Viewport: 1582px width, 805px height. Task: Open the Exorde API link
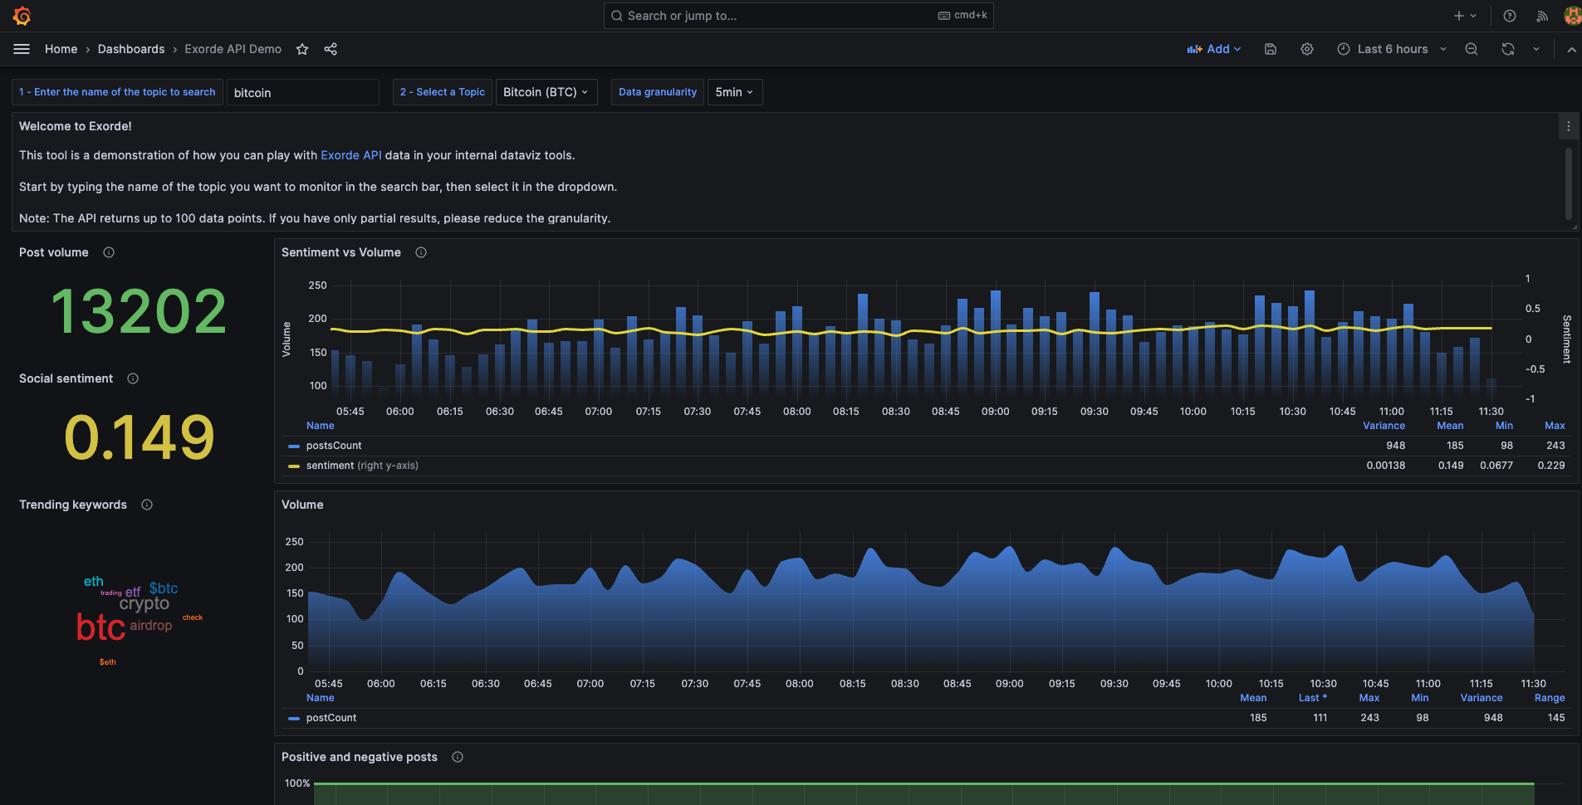350,155
